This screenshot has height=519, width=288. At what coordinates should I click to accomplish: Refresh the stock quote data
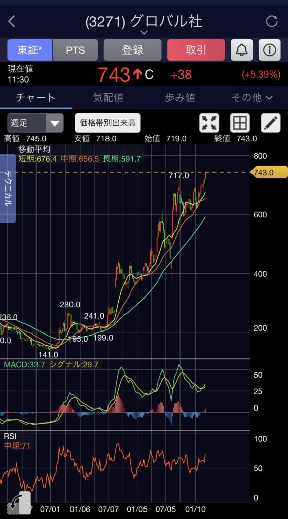(x=272, y=22)
